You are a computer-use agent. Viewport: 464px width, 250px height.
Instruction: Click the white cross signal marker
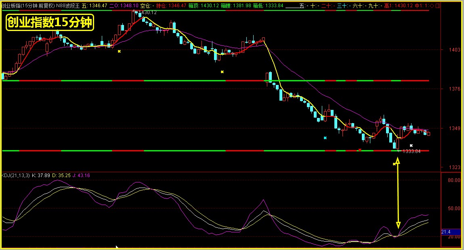coord(411,145)
